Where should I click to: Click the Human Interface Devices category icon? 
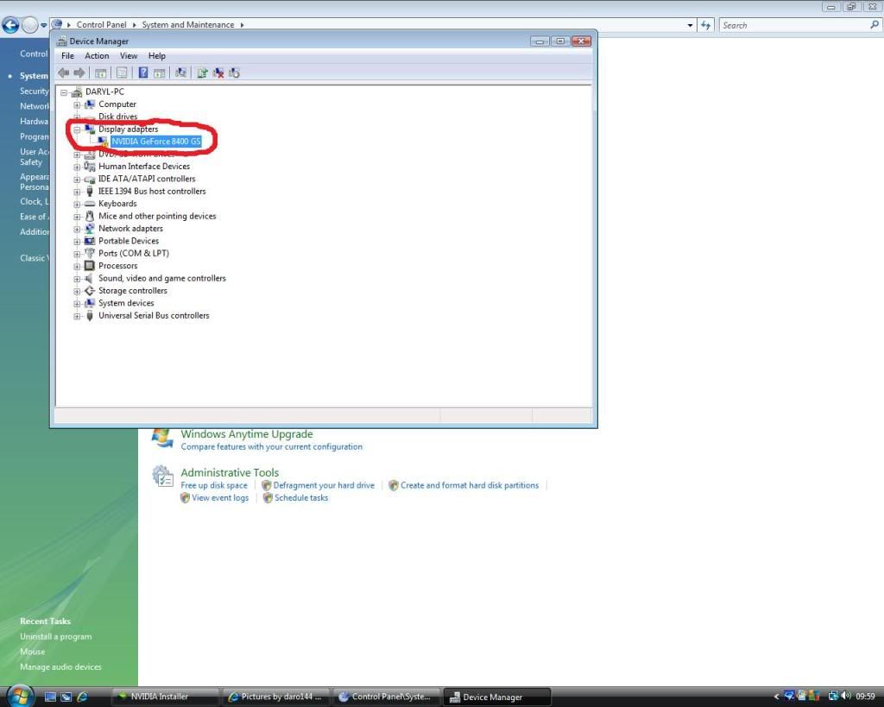pyautogui.click(x=89, y=167)
